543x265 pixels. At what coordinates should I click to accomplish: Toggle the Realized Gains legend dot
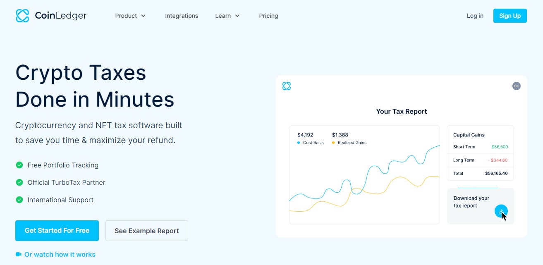(x=333, y=143)
